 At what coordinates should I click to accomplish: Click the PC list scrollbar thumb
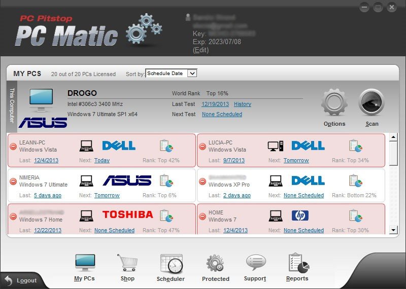[393, 153]
